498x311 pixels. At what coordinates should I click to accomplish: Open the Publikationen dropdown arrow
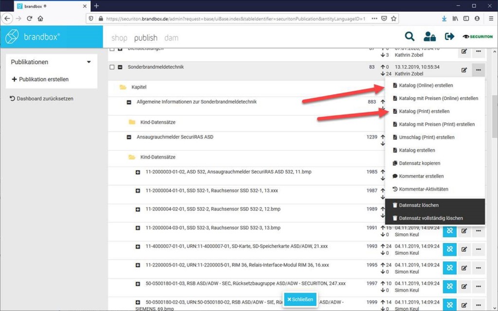(x=89, y=62)
